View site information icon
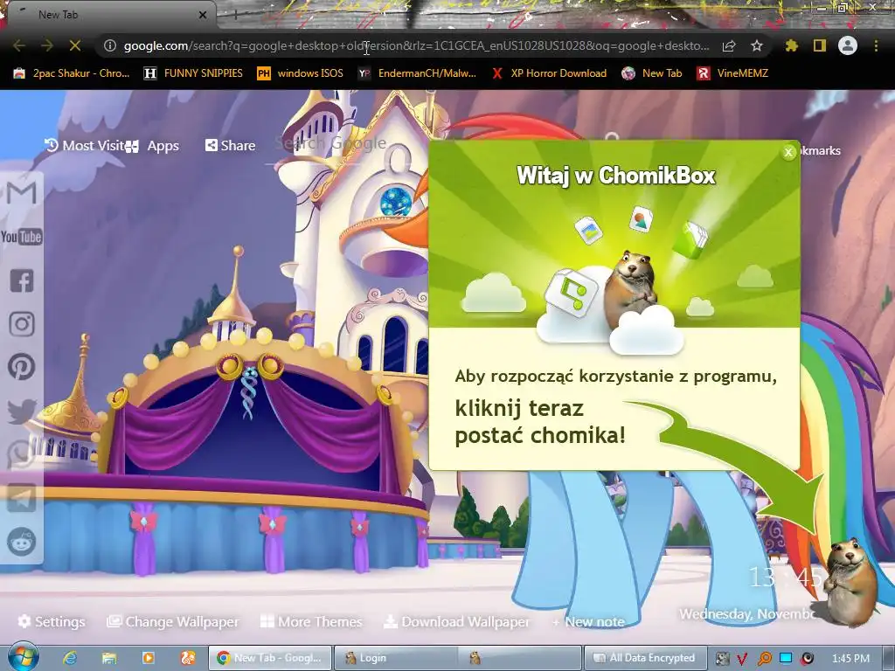The height and width of the screenshot is (671, 895). pyautogui.click(x=110, y=45)
